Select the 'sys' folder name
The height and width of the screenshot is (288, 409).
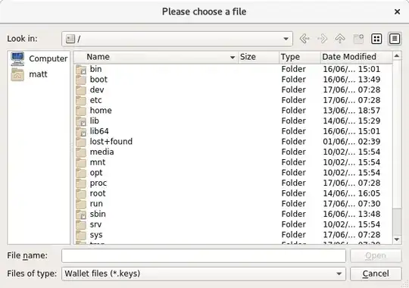96,235
